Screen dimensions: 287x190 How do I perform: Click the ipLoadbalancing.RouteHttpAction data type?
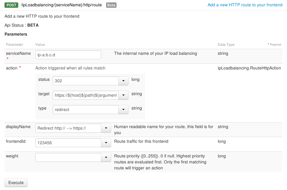pyautogui.click(x=249, y=68)
